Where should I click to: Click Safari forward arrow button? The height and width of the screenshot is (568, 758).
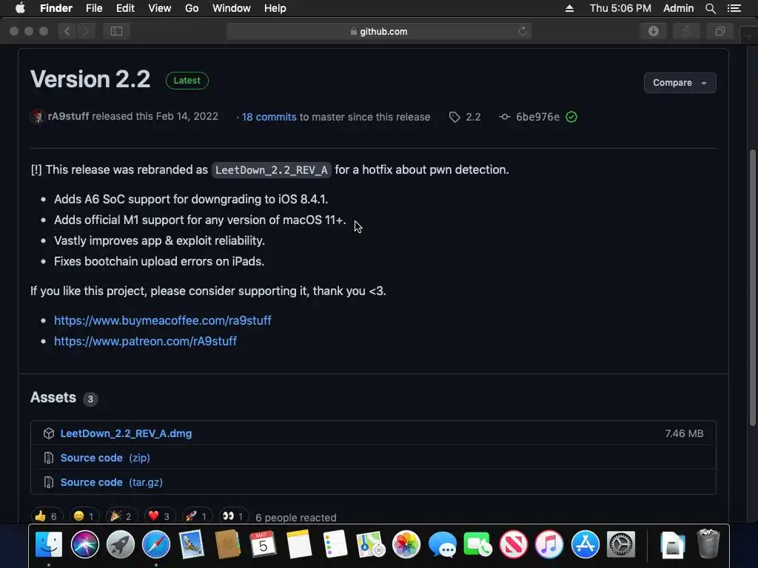click(x=86, y=31)
